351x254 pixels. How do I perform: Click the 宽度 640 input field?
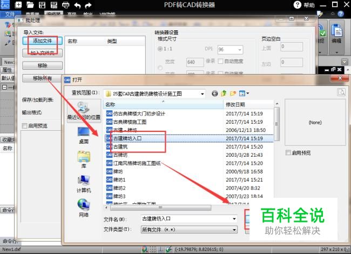pyautogui.click(x=195, y=62)
